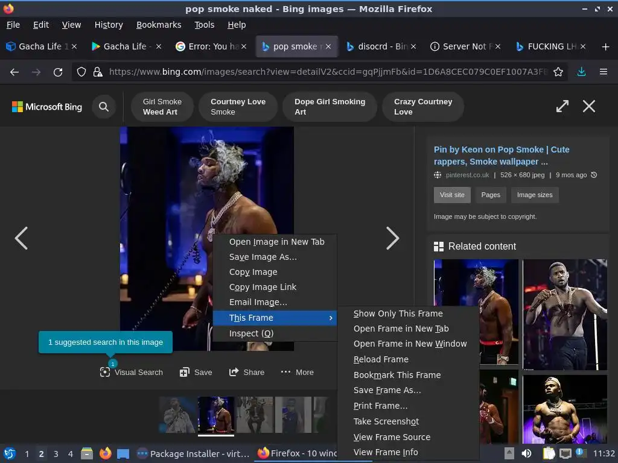
Task: Save the image with Save button
Action: (x=196, y=373)
